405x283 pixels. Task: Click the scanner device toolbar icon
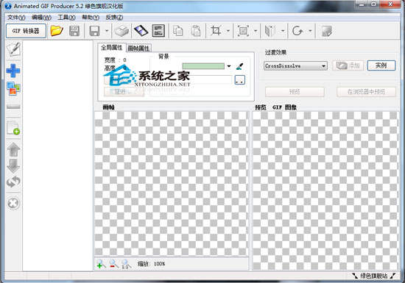pyautogui.click(x=121, y=31)
